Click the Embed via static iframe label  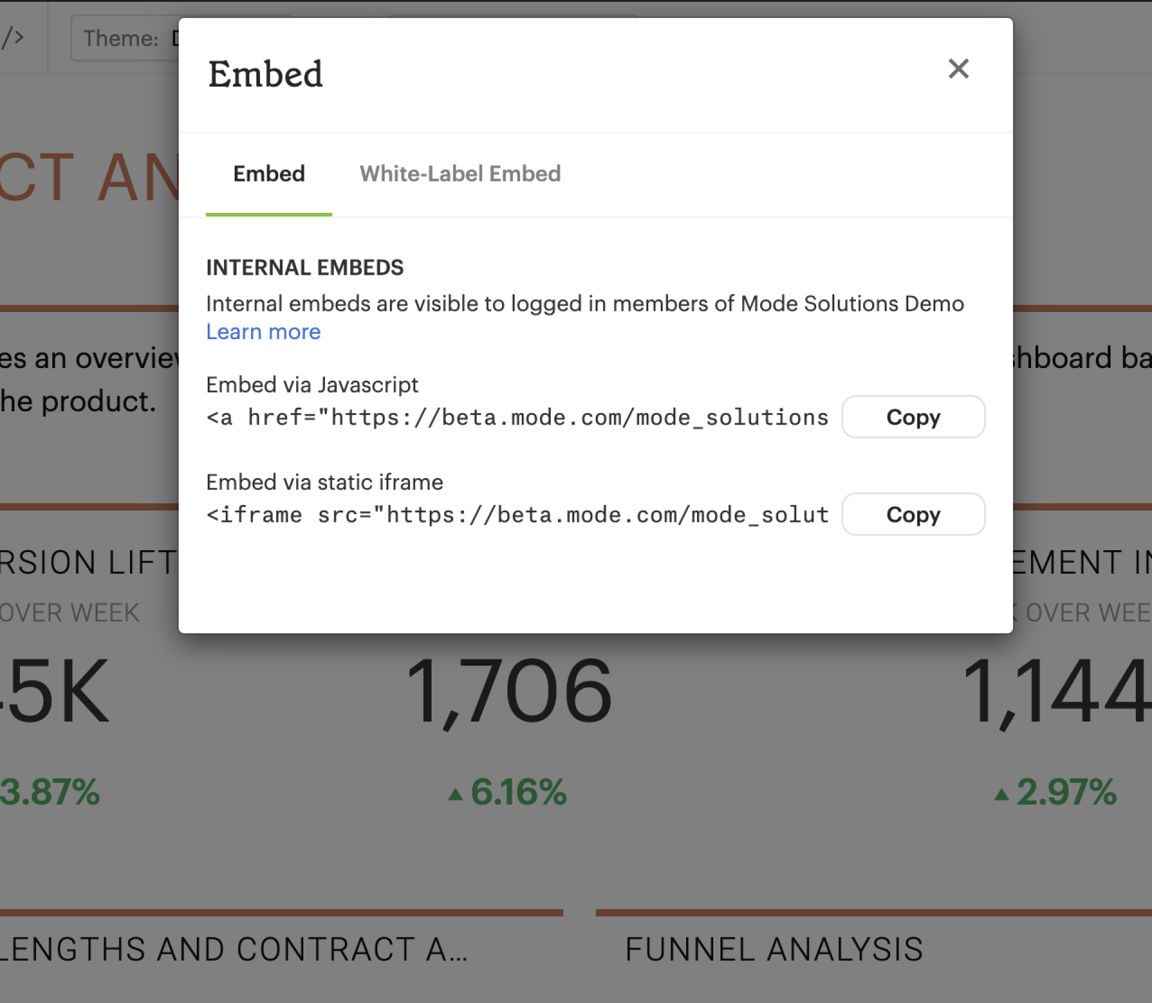tap(324, 482)
